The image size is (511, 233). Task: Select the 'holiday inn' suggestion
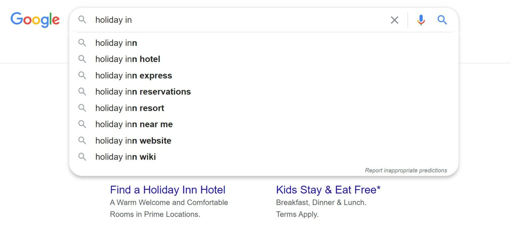[116, 43]
